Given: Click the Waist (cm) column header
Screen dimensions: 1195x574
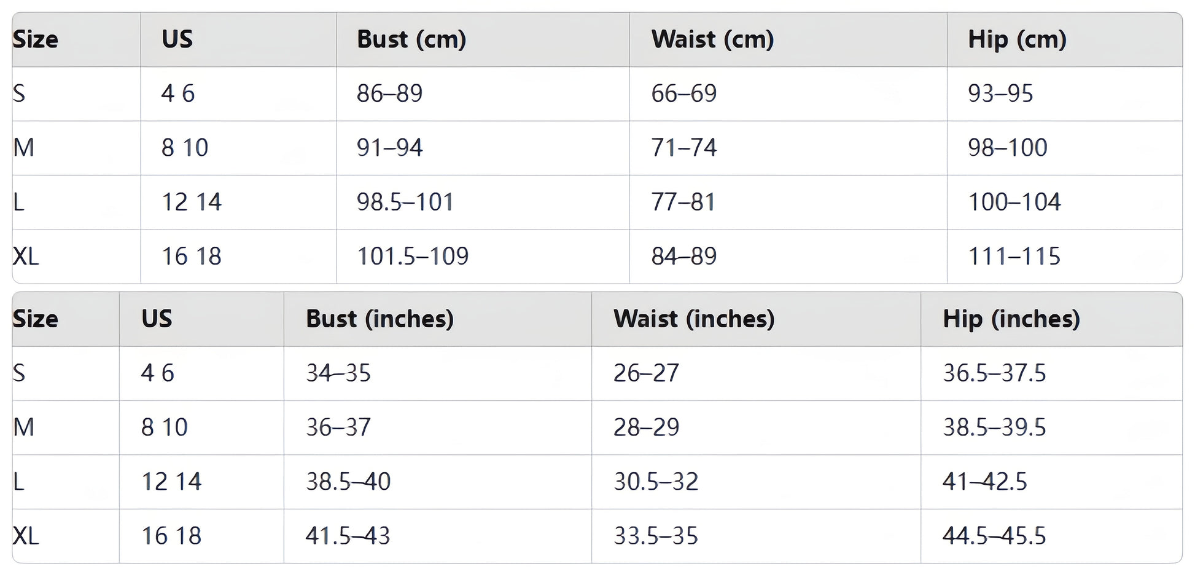Looking at the screenshot, I should [x=712, y=40].
